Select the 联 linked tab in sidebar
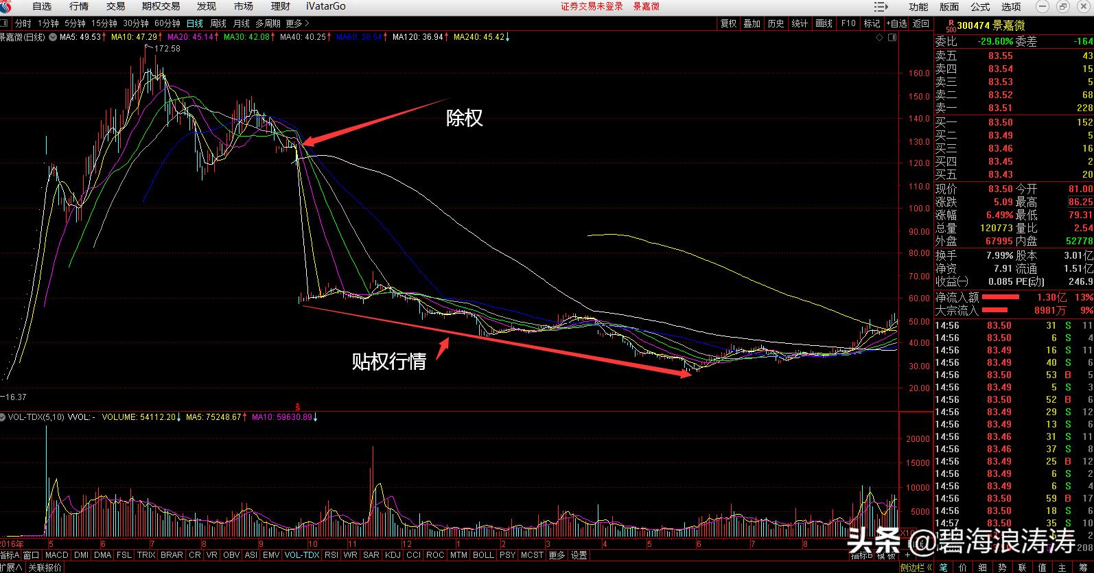The image size is (1094, 573). pos(1023,568)
